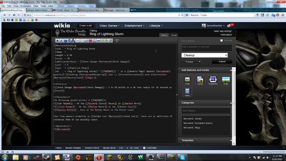The image size is (286, 161).
Task: Toggle the Minor edit checkbox
Action: [x=221, y=41]
